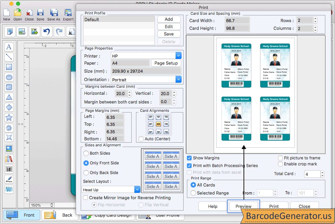
Task: Click the Close file toolbar icon
Action: point(29,13)
